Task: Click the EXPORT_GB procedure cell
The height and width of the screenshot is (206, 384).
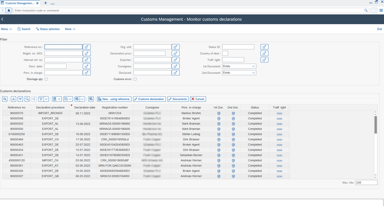Action: click(x=50, y=176)
